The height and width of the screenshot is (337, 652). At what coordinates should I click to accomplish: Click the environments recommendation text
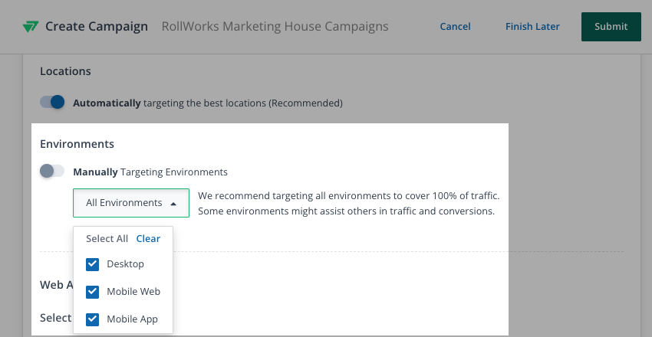(x=348, y=203)
